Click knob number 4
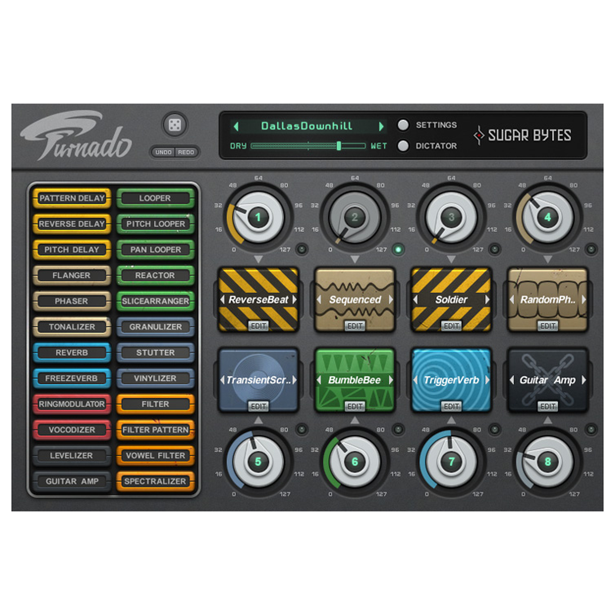 [547, 217]
